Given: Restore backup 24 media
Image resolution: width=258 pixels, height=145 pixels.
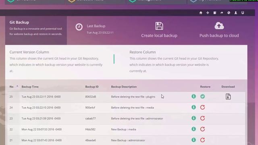Looking at the screenshot, I should click(202, 108).
